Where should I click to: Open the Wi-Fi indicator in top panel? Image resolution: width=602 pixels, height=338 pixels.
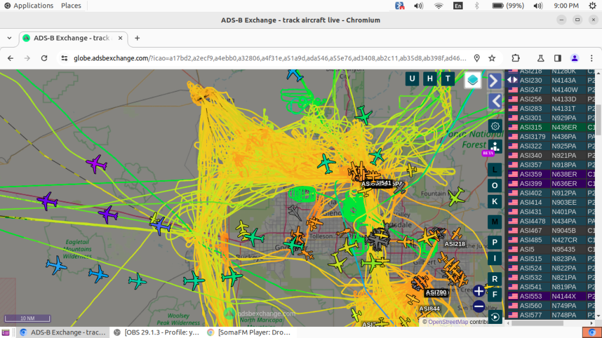click(439, 6)
